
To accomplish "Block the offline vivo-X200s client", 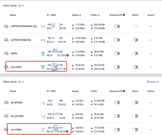I will click(x=135, y=130).
